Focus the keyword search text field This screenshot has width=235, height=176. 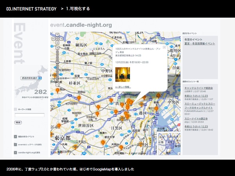pyautogui.click(x=29, y=115)
